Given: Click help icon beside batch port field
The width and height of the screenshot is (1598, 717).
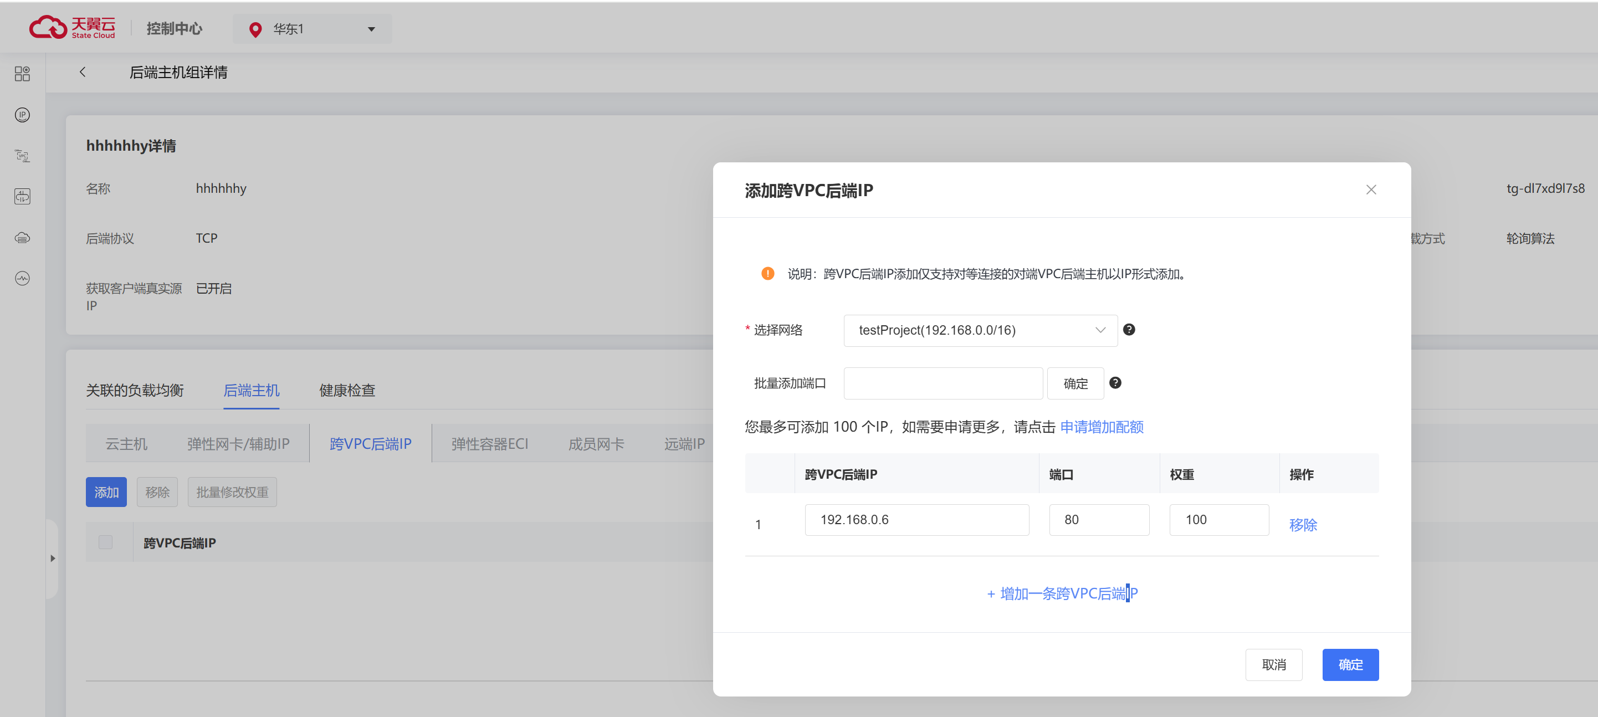Looking at the screenshot, I should (1115, 383).
